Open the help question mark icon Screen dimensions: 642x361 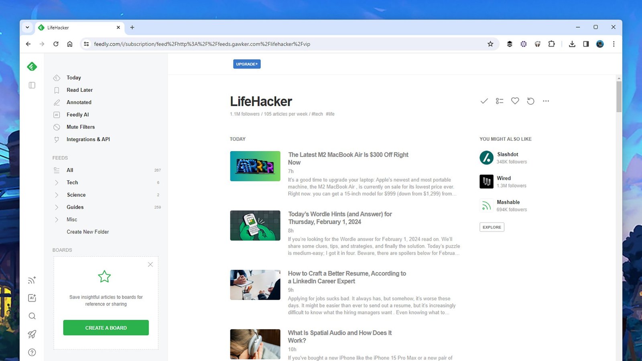tap(32, 352)
